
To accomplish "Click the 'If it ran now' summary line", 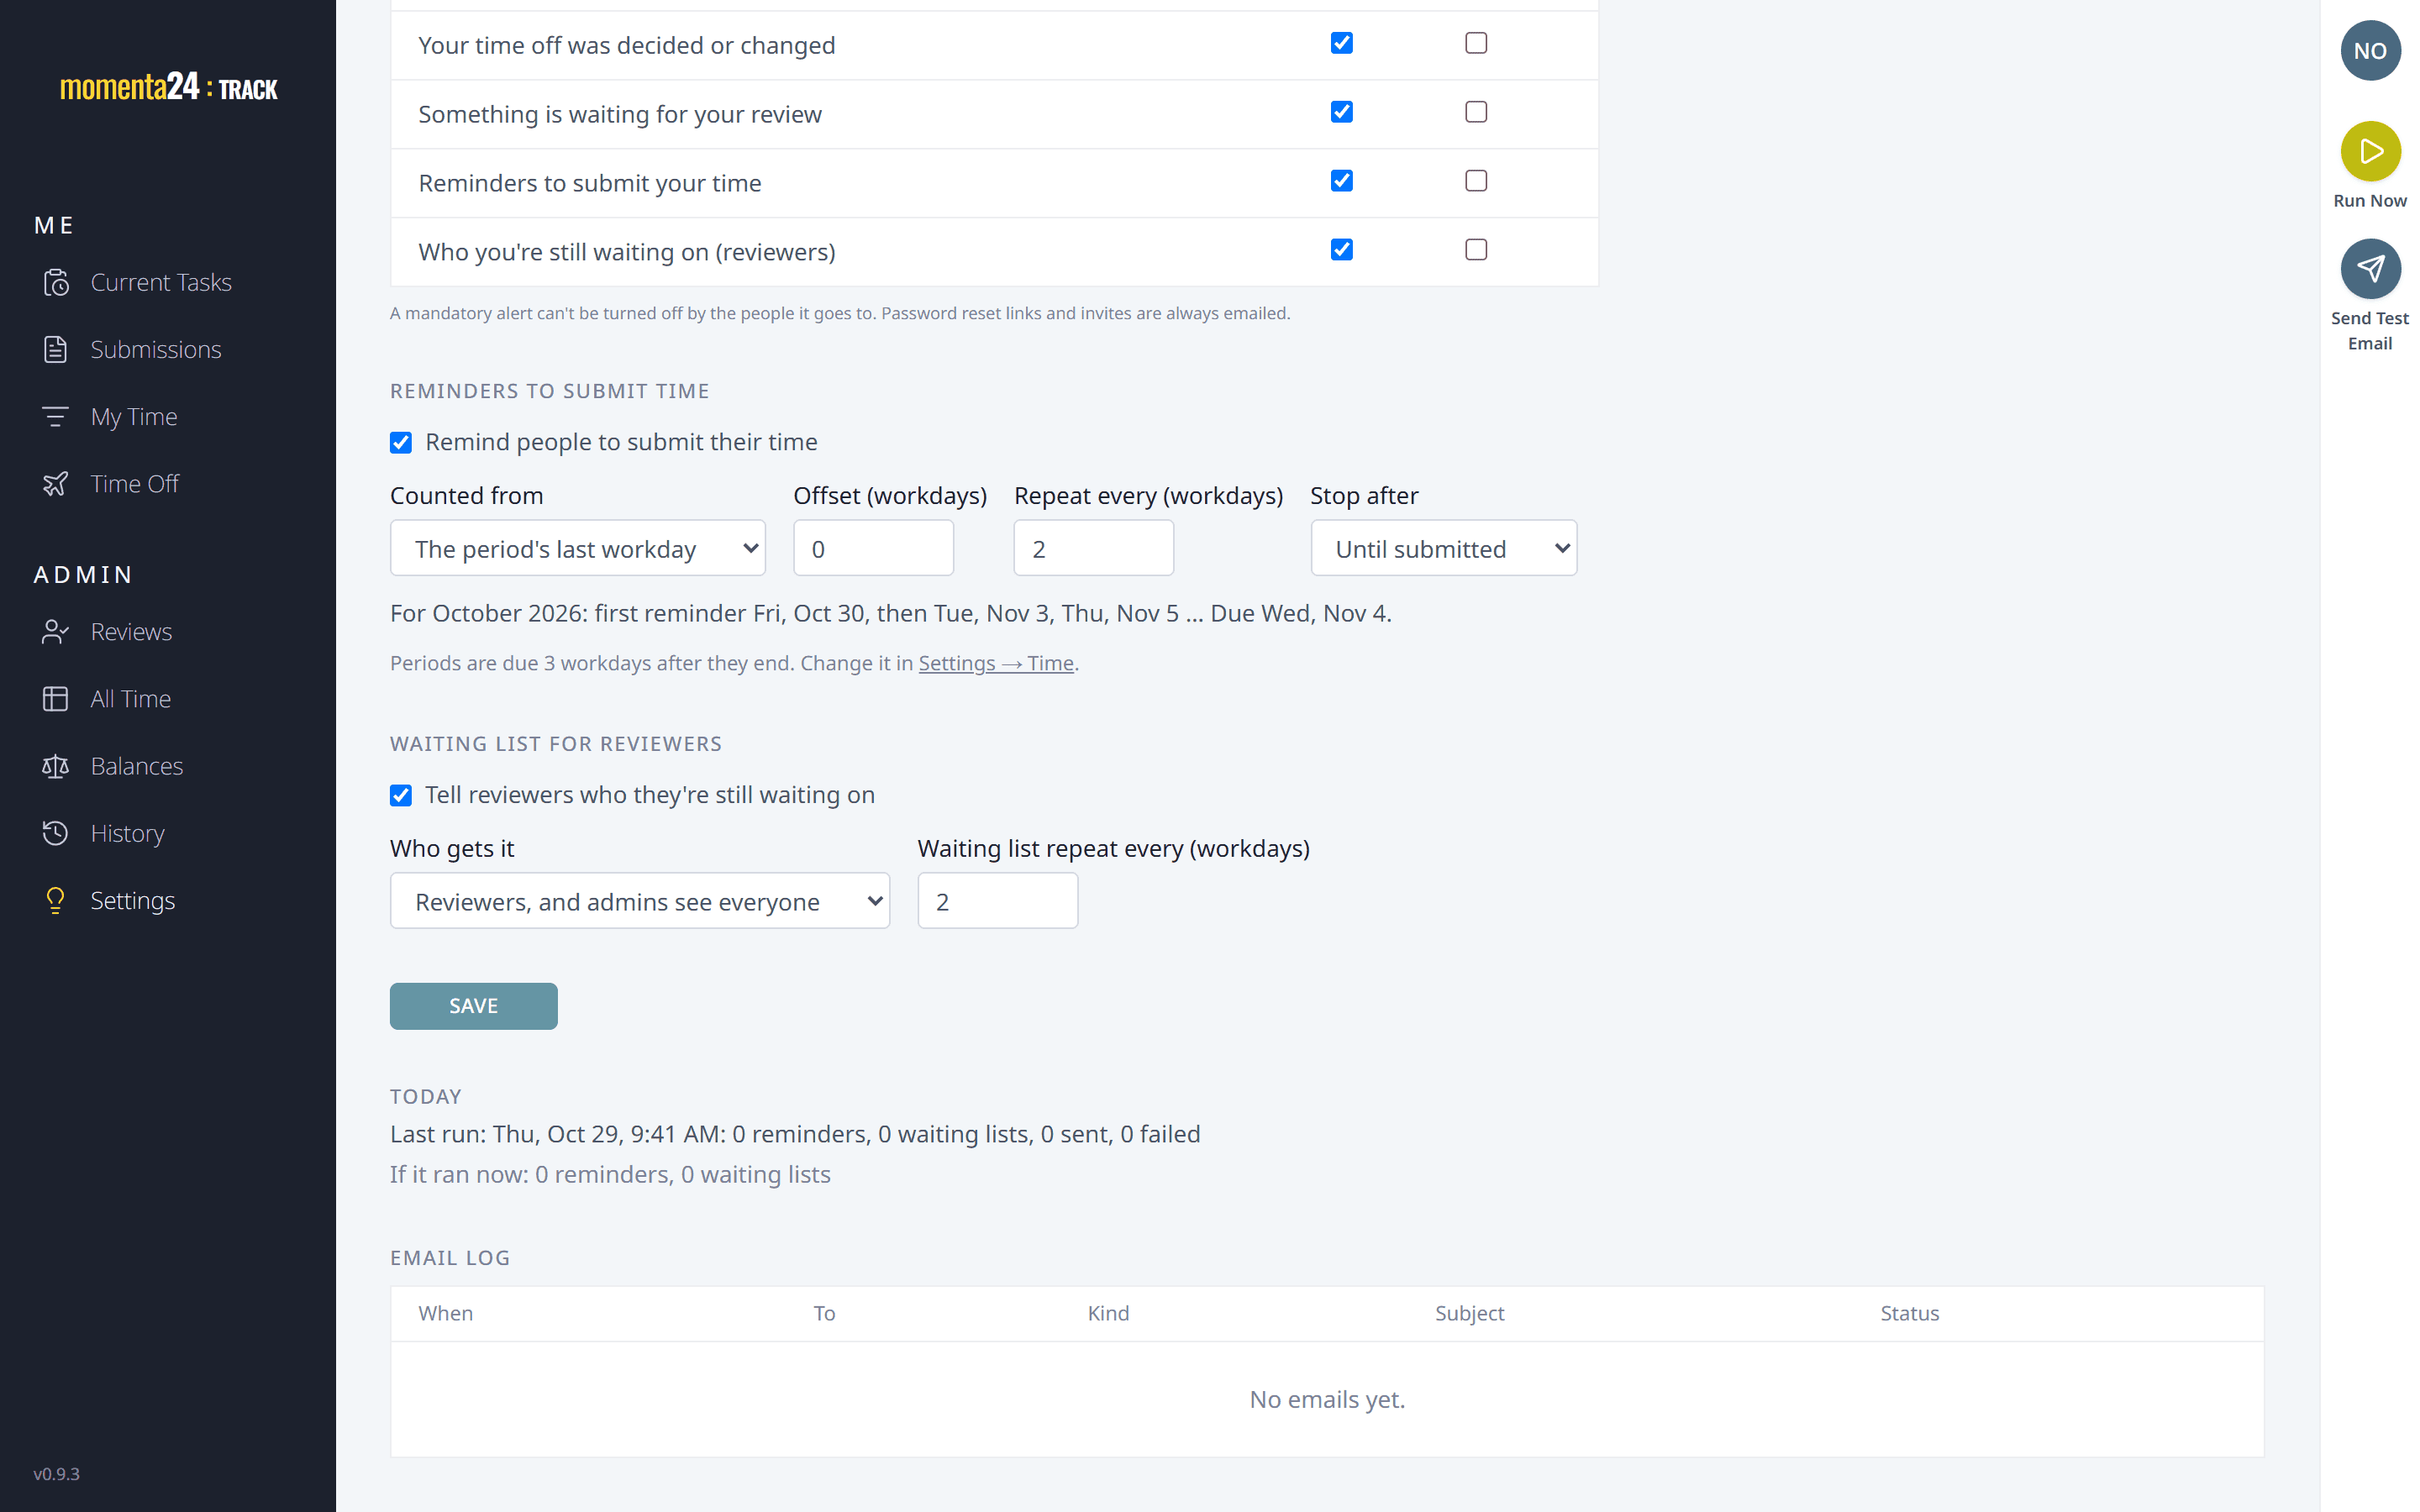I will click(x=610, y=1175).
